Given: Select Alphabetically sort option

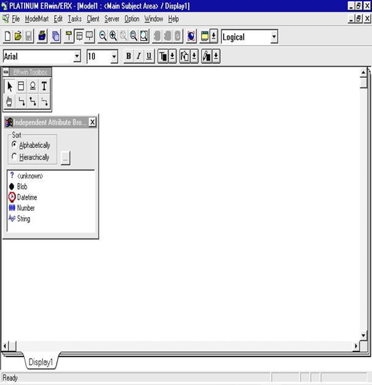Looking at the screenshot, I should click(31, 145).
